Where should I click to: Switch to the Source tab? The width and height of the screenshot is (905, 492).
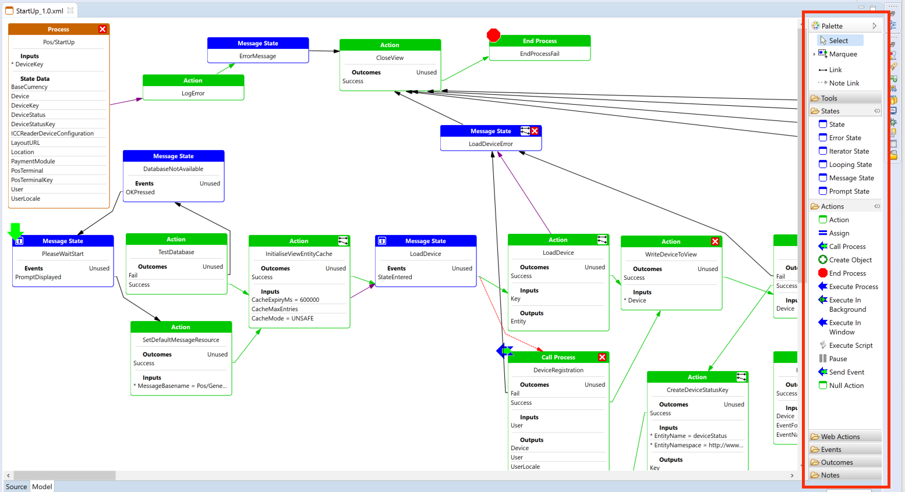click(x=16, y=487)
